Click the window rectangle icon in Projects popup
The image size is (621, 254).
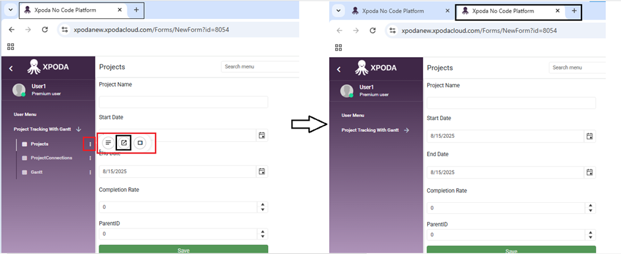pyautogui.click(x=140, y=142)
